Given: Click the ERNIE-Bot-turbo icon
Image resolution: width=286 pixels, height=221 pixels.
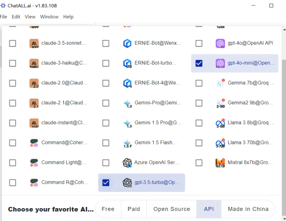Looking at the screenshot, I should 127,63.
